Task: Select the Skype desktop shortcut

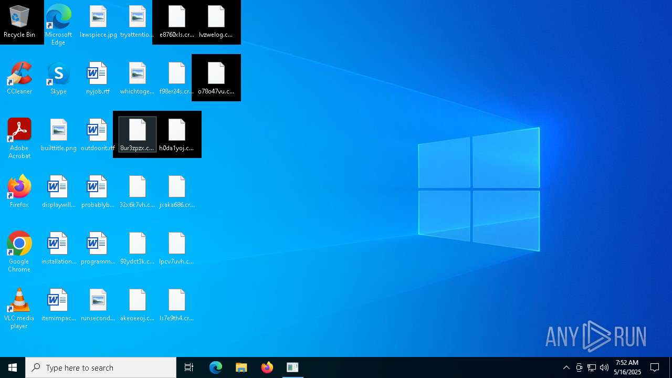Action: pos(58,79)
